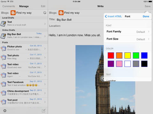Tap Save in the Write header
Image resolution: width=153 pixels, height=114 pixels.
point(148,6)
